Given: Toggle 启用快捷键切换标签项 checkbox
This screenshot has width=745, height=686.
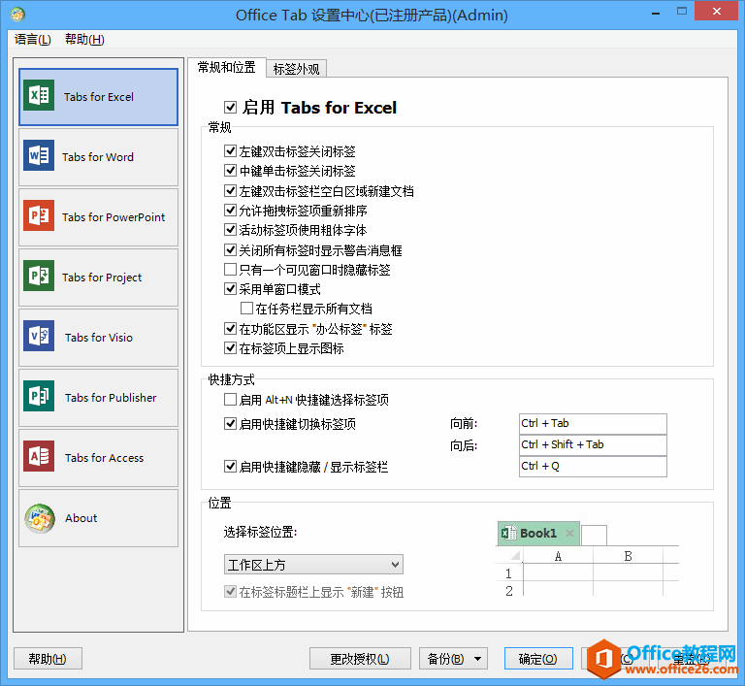Looking at the screenshot, I should [x=231, y=424].
